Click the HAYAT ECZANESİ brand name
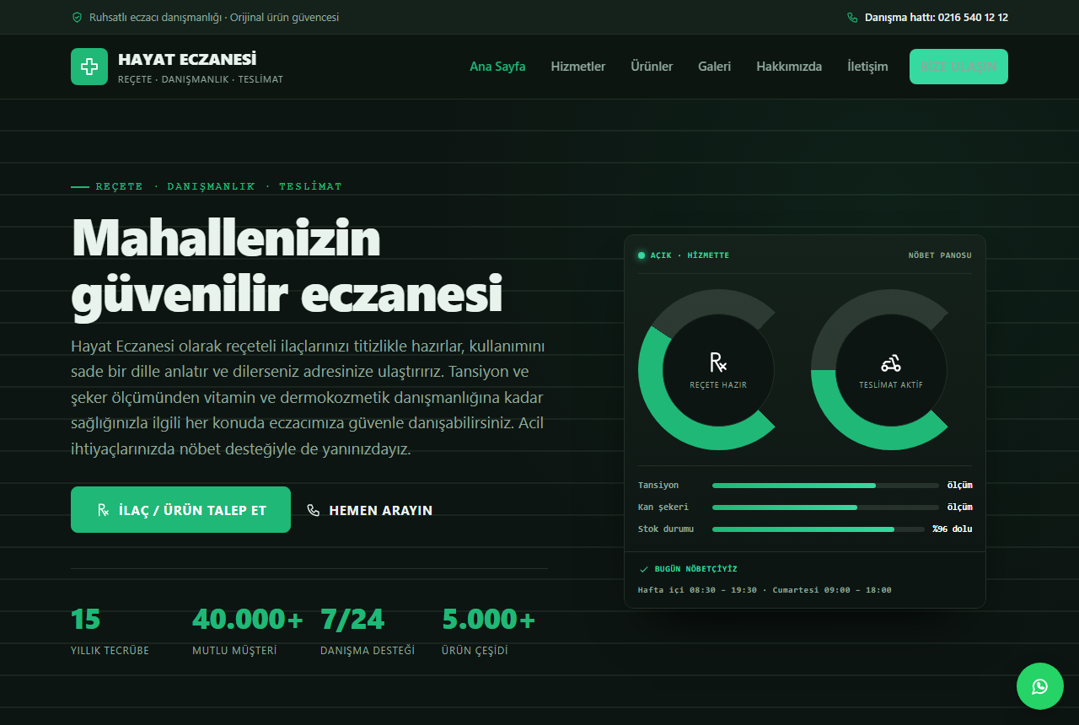This screenshot has height=725, width=1079. tap(187, 59)
